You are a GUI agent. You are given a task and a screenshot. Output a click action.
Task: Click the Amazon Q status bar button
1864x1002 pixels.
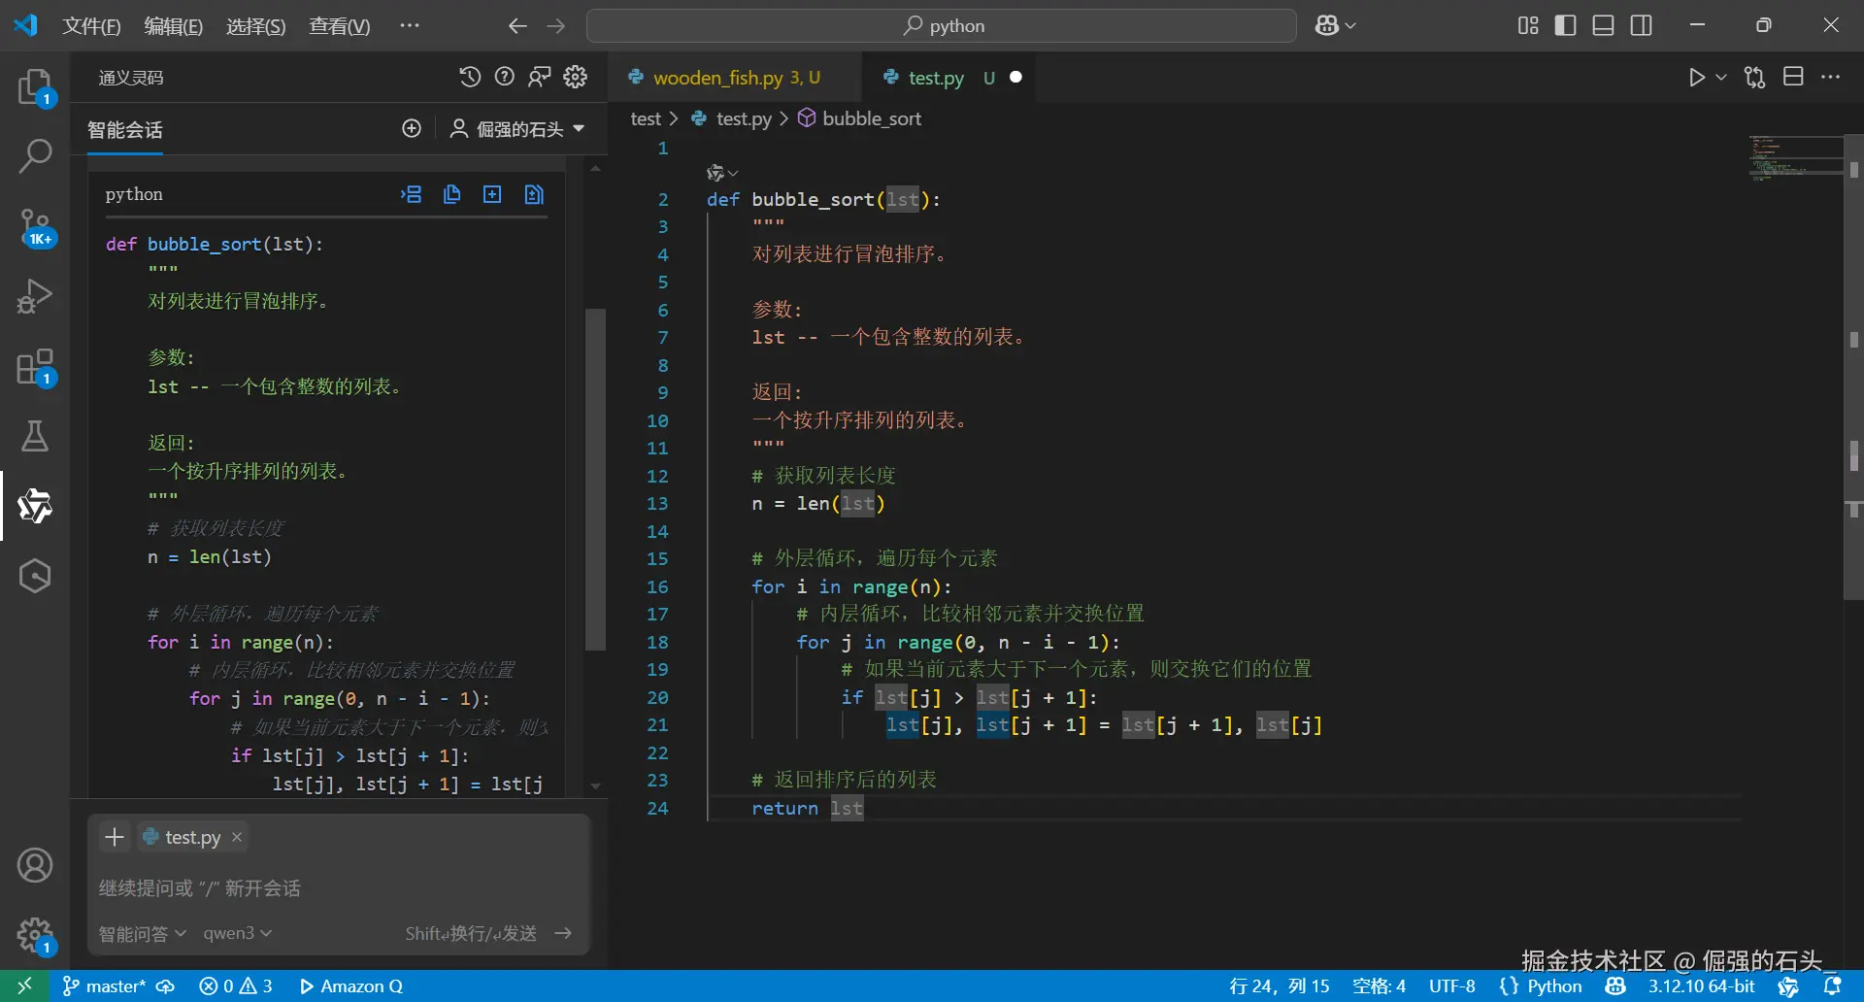coord(351,986)
